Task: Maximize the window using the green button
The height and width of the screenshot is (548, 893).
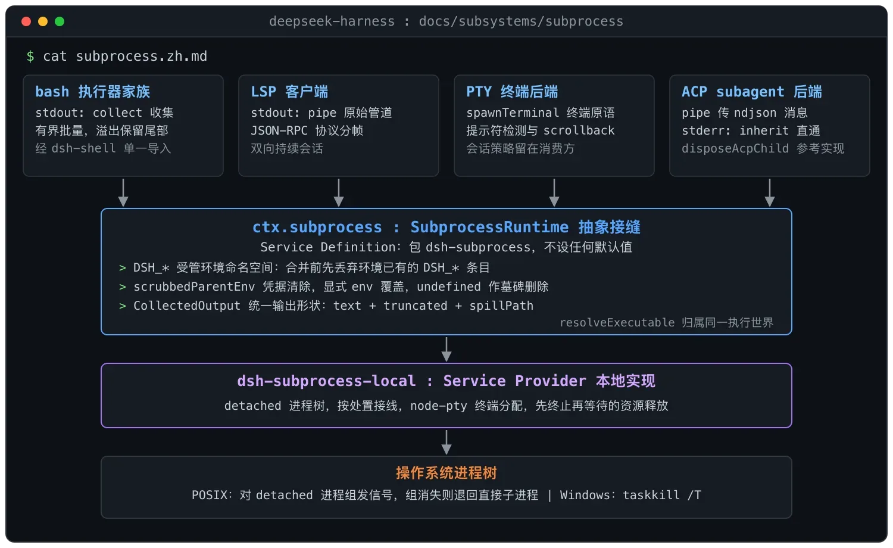Action: tap(60, 21)
